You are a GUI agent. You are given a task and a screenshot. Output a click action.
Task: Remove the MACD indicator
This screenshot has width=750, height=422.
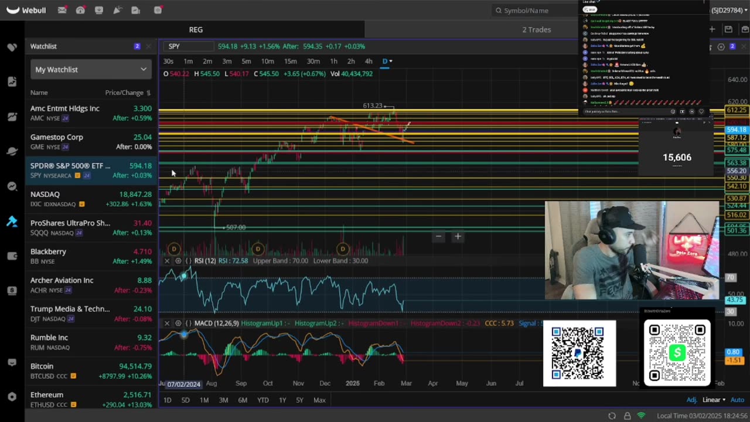click(x=167, y=324)
